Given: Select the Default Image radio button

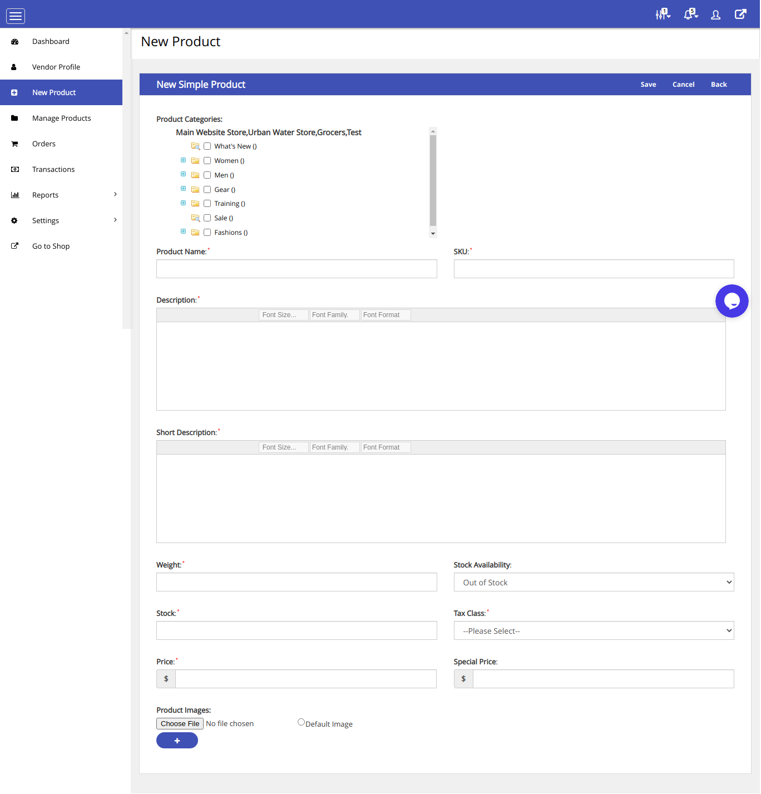Looking at the screenshot, I should (x=301, y=722).
